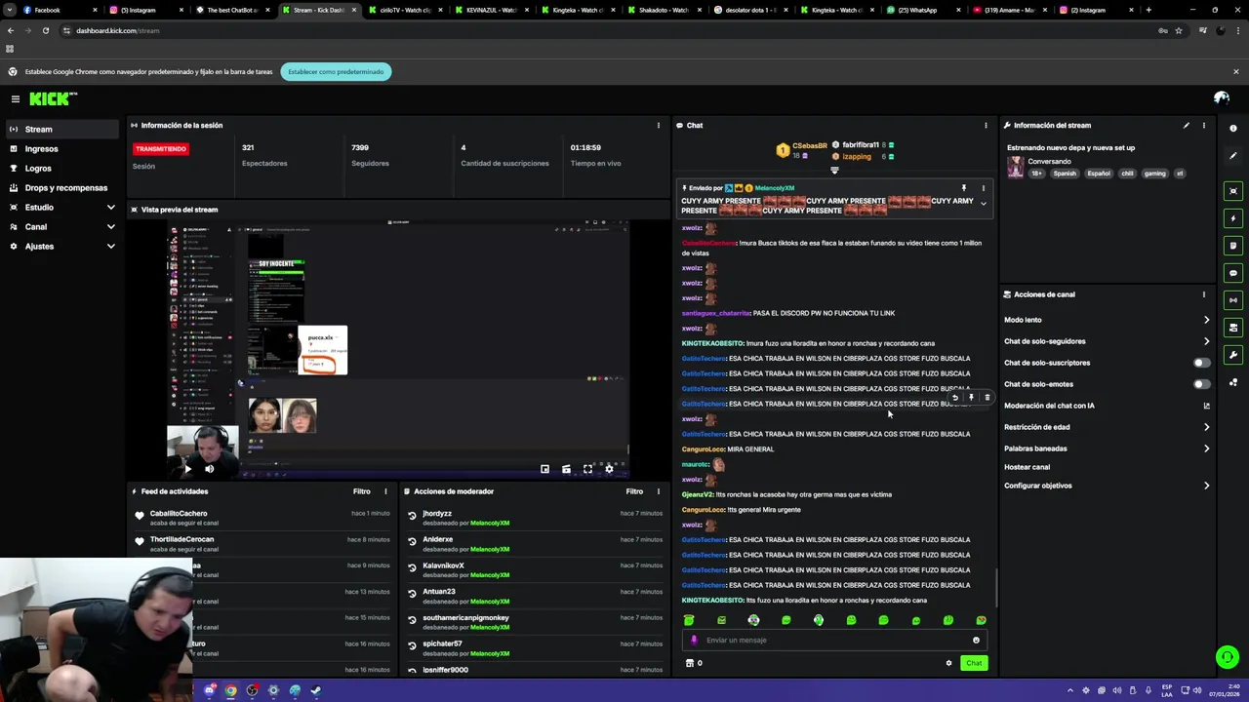The image size is (1249, 702).
Task: Mute the stream preview volume
Action: click(209, 469)
